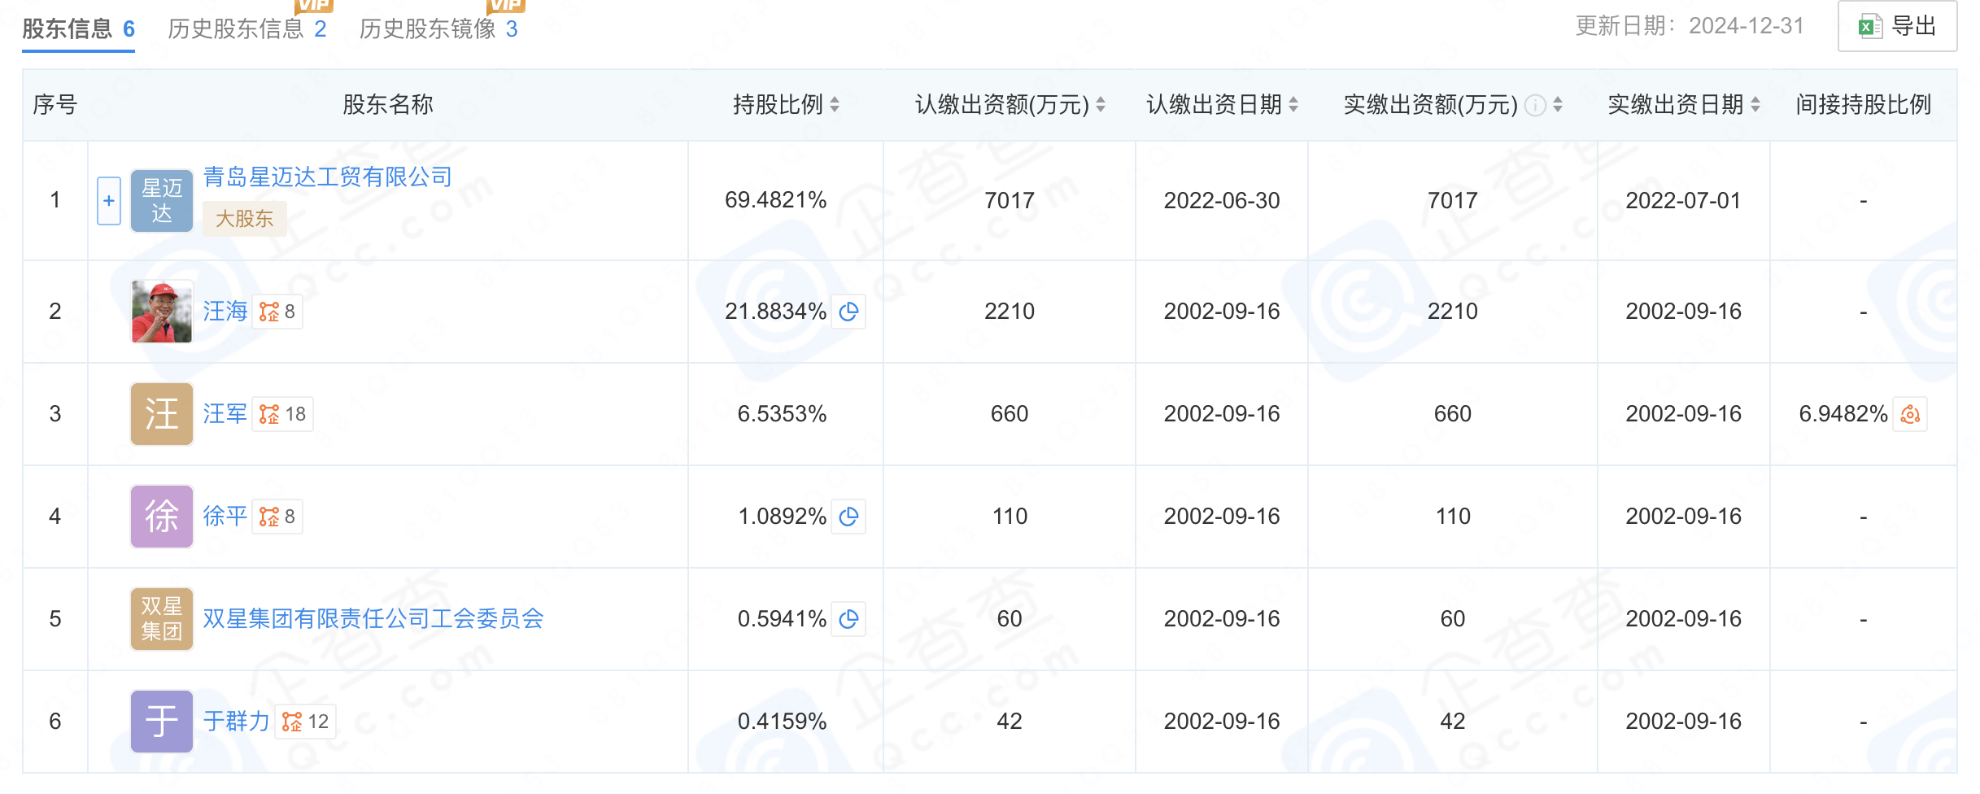Open 汪军's related companies badge showing 18
The image size is (1980, 794).
[282, 414]
